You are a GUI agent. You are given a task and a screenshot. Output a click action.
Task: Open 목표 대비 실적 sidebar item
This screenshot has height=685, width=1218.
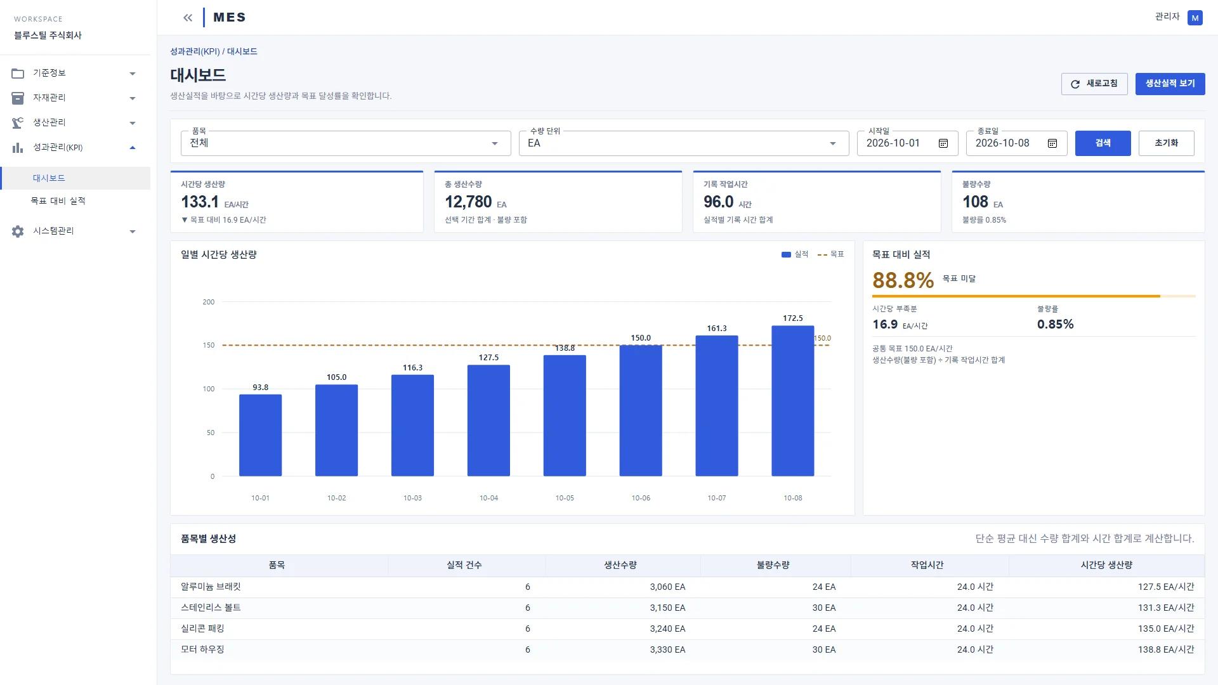(x=75, y=201)
